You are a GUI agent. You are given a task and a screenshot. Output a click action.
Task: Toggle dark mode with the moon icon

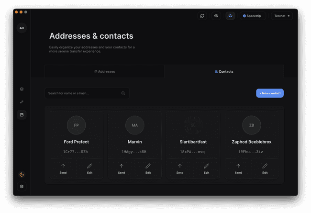[x=22, y=174]
